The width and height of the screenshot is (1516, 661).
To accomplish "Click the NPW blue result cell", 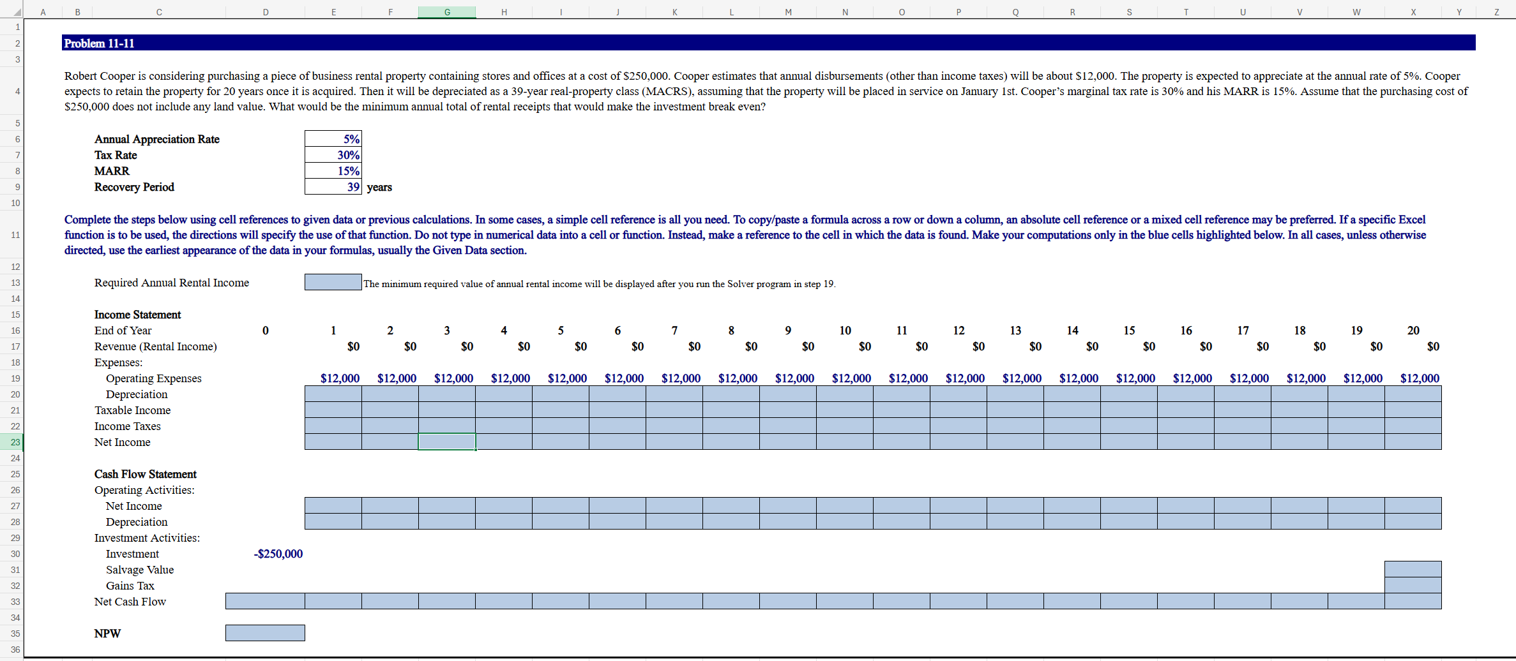I will (x=264, y=633).
